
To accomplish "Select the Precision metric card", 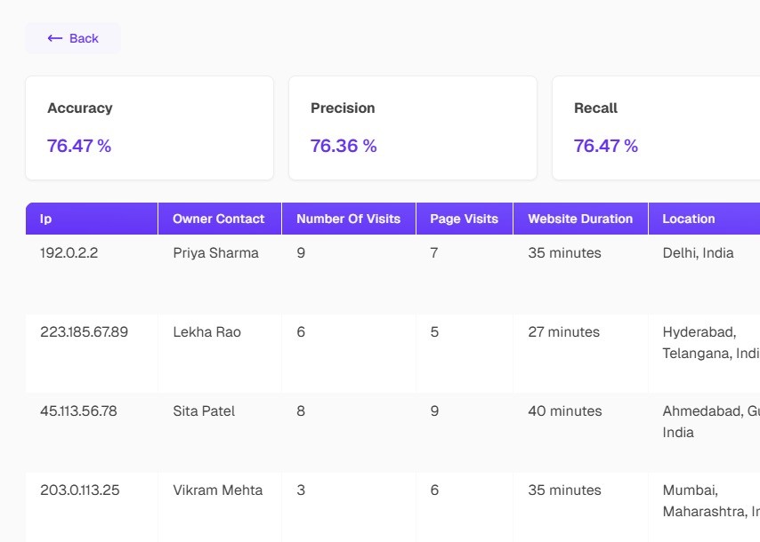I will coord(413,128).
